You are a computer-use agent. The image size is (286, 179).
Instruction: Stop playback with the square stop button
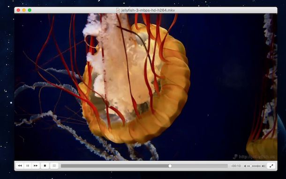(x=45, y=166)
